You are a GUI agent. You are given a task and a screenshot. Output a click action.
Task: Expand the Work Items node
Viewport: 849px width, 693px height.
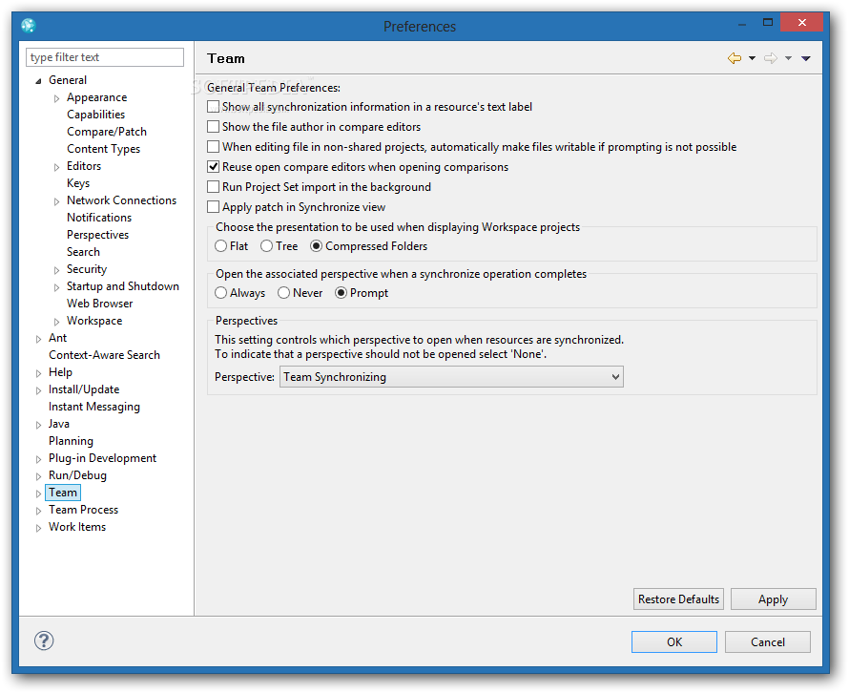pyautogui.click(x=38, y=528)
